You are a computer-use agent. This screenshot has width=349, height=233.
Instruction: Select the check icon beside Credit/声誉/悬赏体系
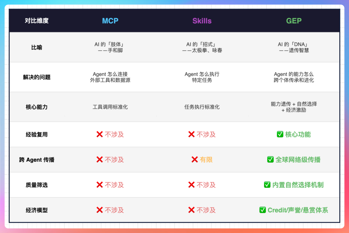click(x=262, y=210)
